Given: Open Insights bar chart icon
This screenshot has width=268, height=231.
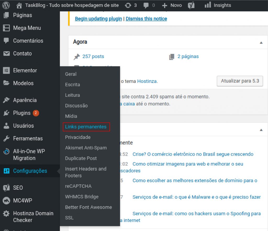Looking at the screenshot, I should pyautogui.click(x=208, y=5).
